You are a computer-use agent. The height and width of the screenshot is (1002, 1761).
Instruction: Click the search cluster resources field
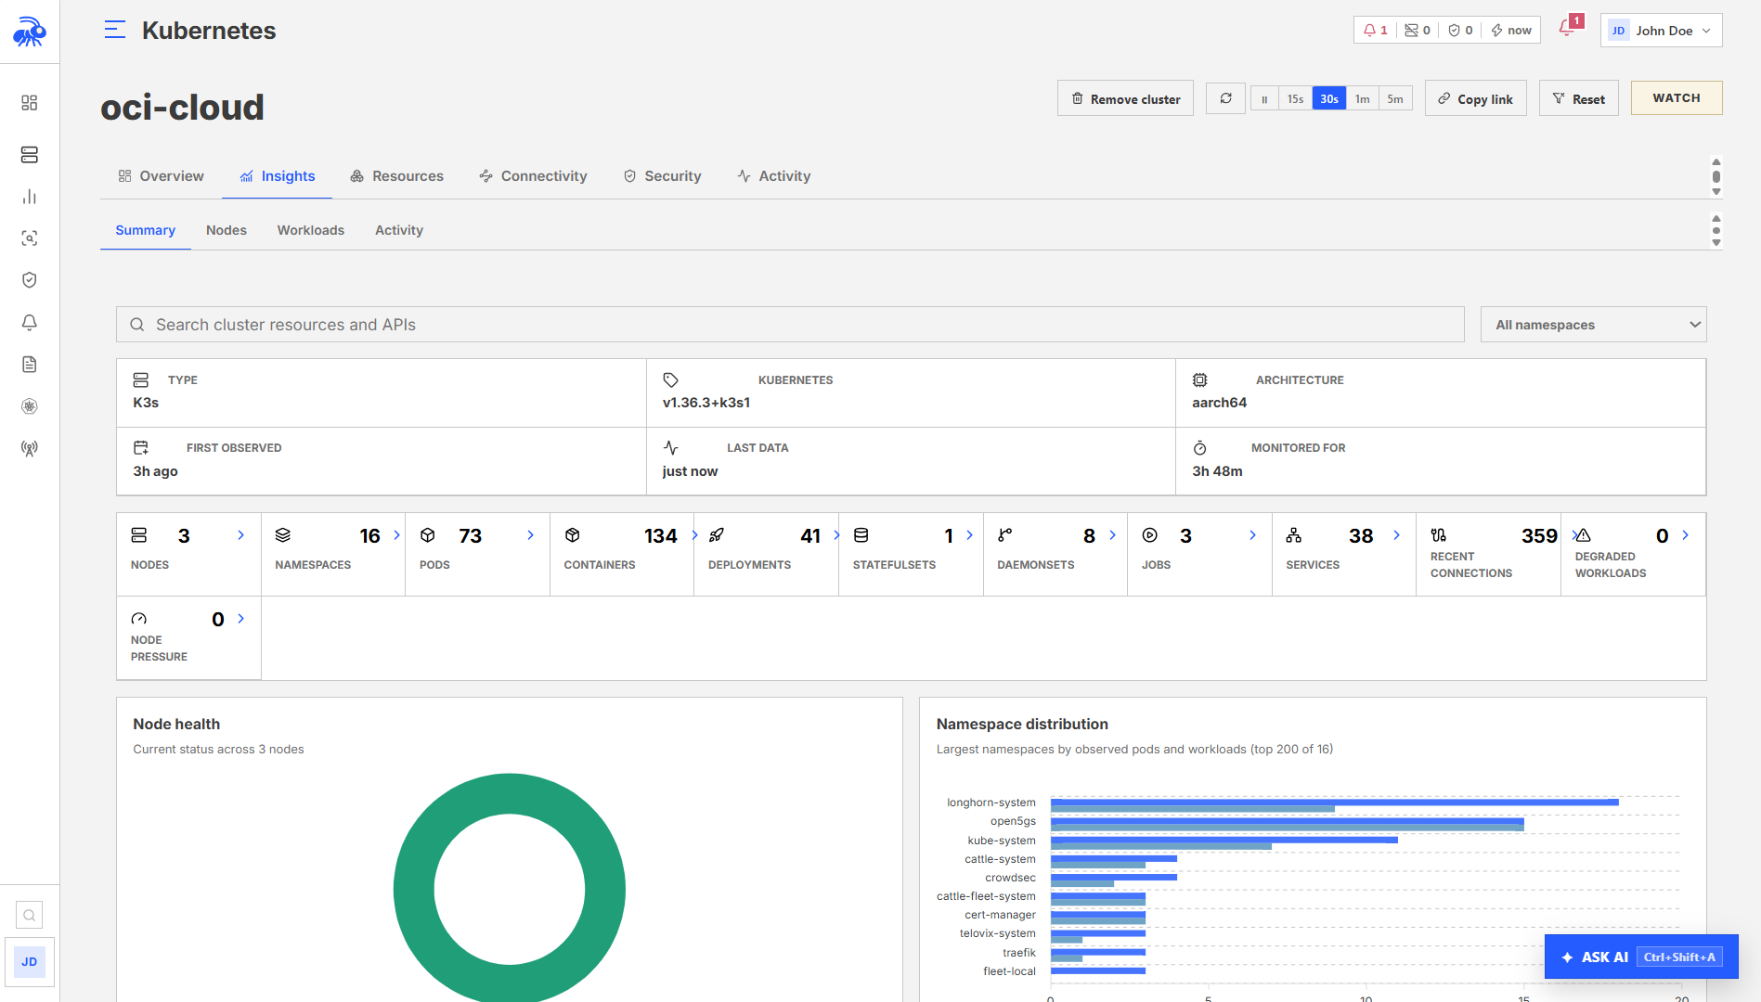tap(790, 325)
